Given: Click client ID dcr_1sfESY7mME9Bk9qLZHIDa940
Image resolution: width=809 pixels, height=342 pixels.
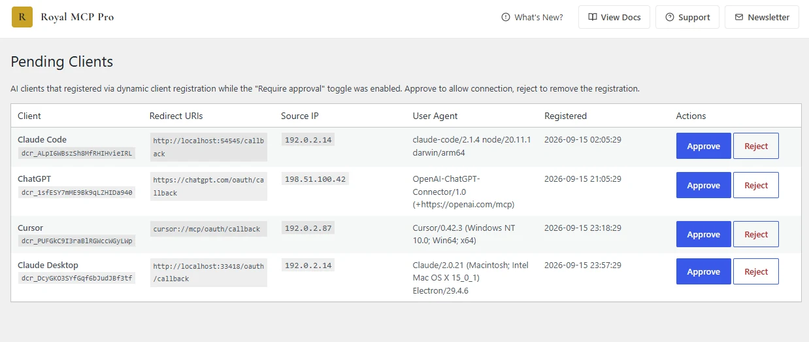Looking at the screenshot, I should click(x=76, y=192).
